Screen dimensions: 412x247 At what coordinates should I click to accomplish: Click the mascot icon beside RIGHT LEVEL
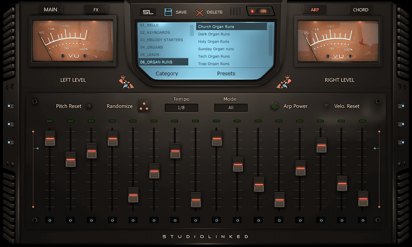click(x=284, y=82)
